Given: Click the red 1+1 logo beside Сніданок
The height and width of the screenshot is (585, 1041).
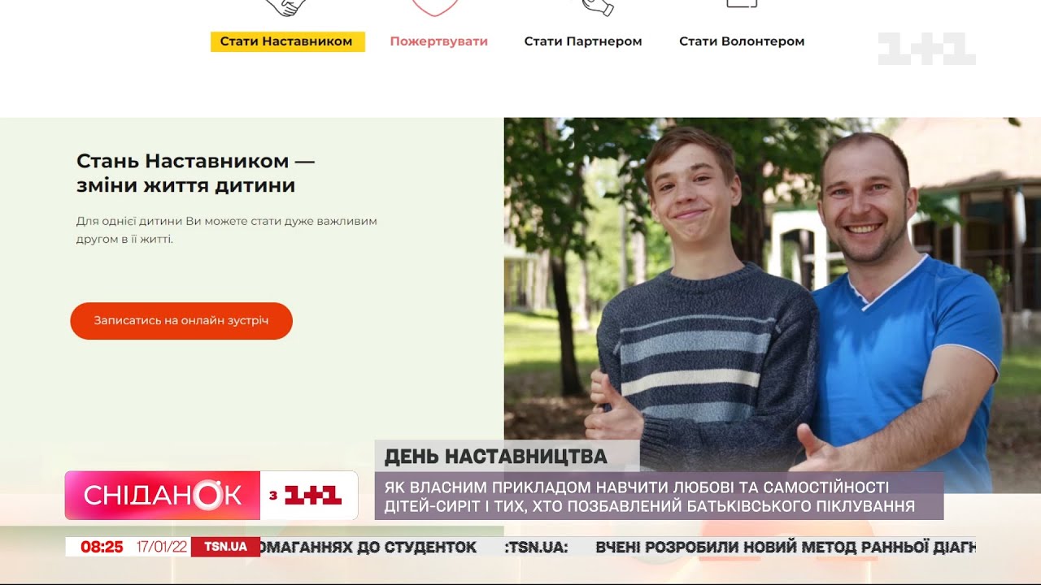Looking at the screenshot, I should [309, 496].
